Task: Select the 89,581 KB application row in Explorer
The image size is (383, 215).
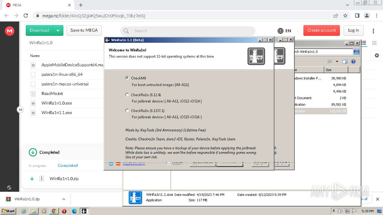Action: pos(320,105)
